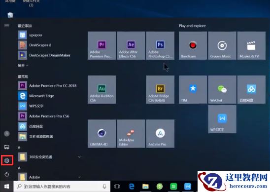Click the Play and explore group title
Screen dimensions: 270x192
click(x=192, y=26)
